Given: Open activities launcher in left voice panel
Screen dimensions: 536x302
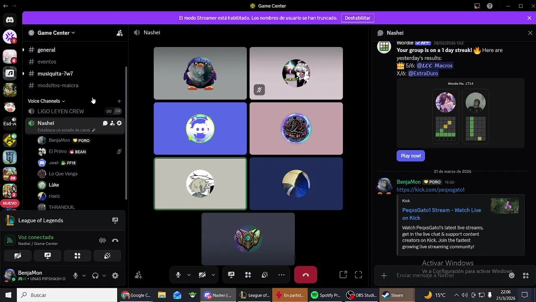Looking at the screenshot, I should point(77,256).
